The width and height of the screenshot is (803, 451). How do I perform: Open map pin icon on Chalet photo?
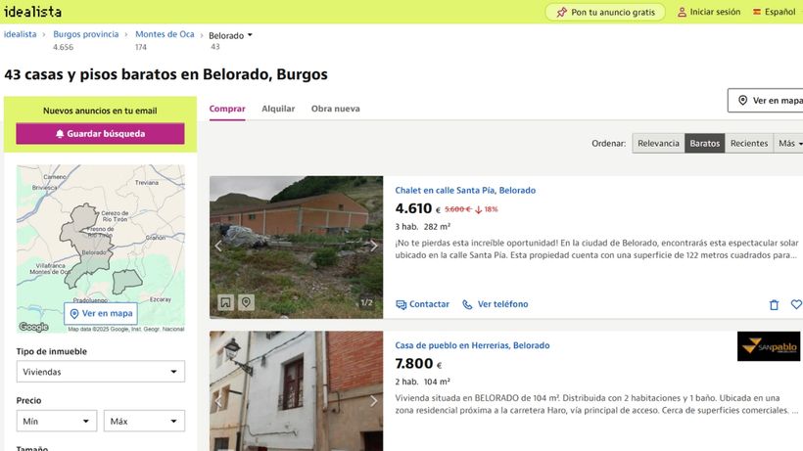pos(246,302)
